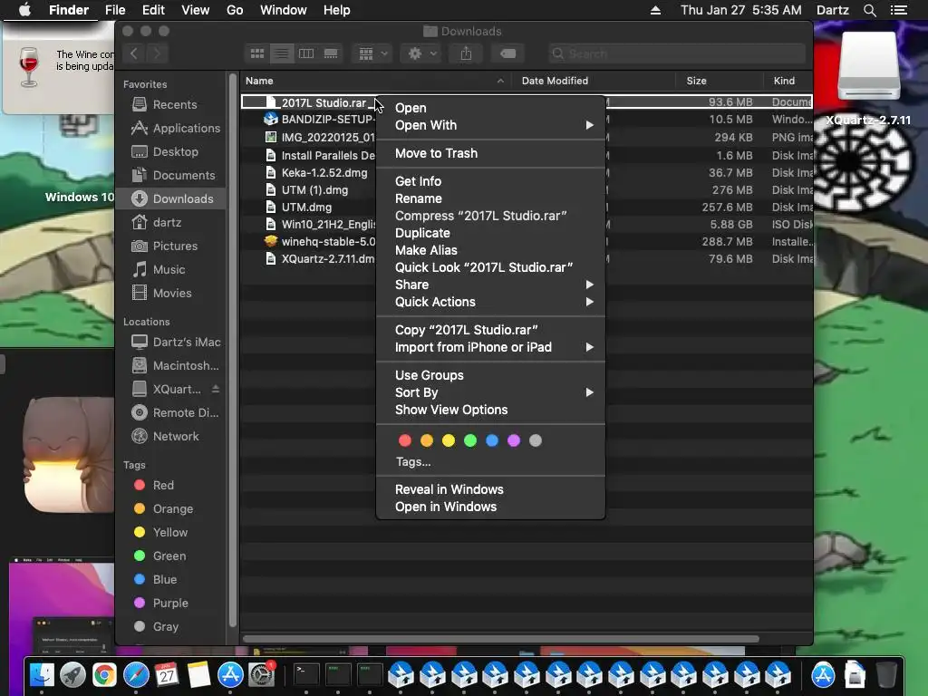Expand the Quick Actions submenu
Screen dimensions: 928x696
click(x=490, y=301)
